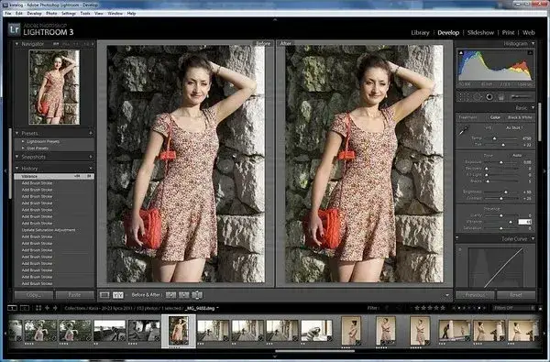550x362 pixels.
Task: Collapse the Tone Curve panel
Action: (x=533, y=239)
